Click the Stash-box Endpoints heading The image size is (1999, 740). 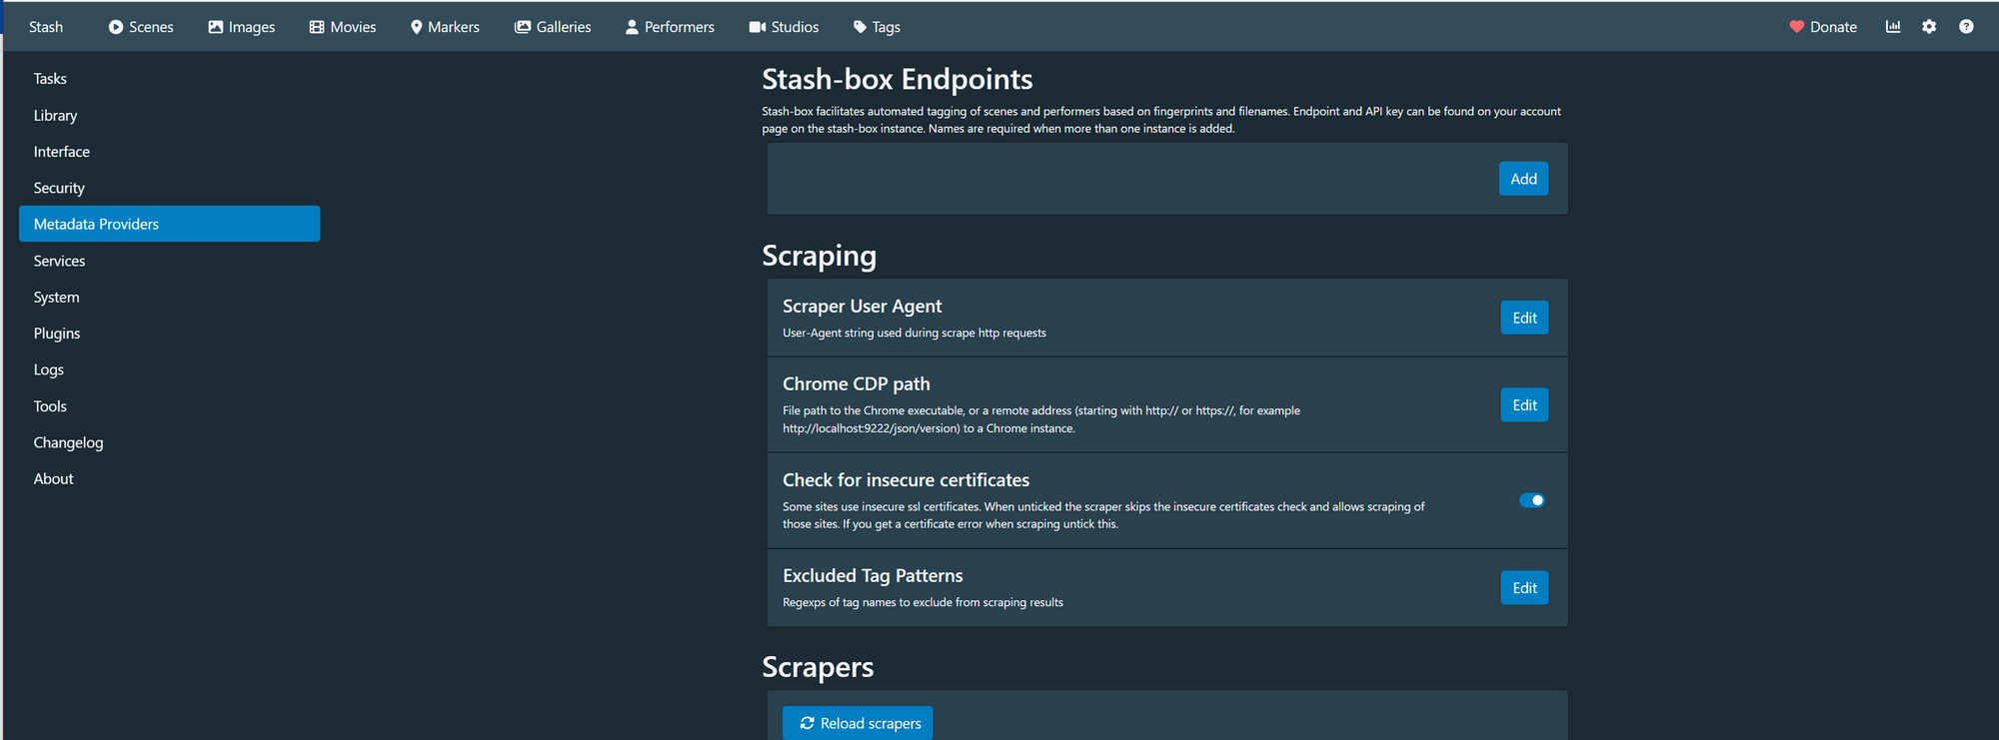click(x=898, y=79)
